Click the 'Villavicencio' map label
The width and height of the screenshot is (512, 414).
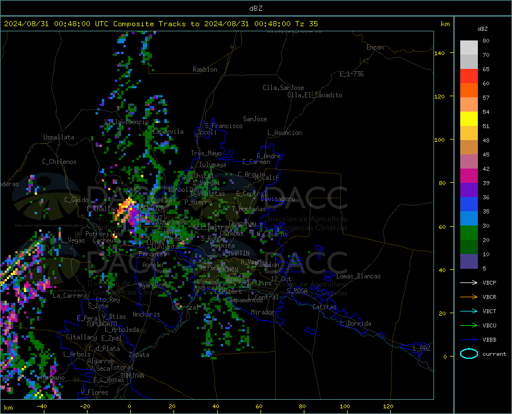[126, 122]
